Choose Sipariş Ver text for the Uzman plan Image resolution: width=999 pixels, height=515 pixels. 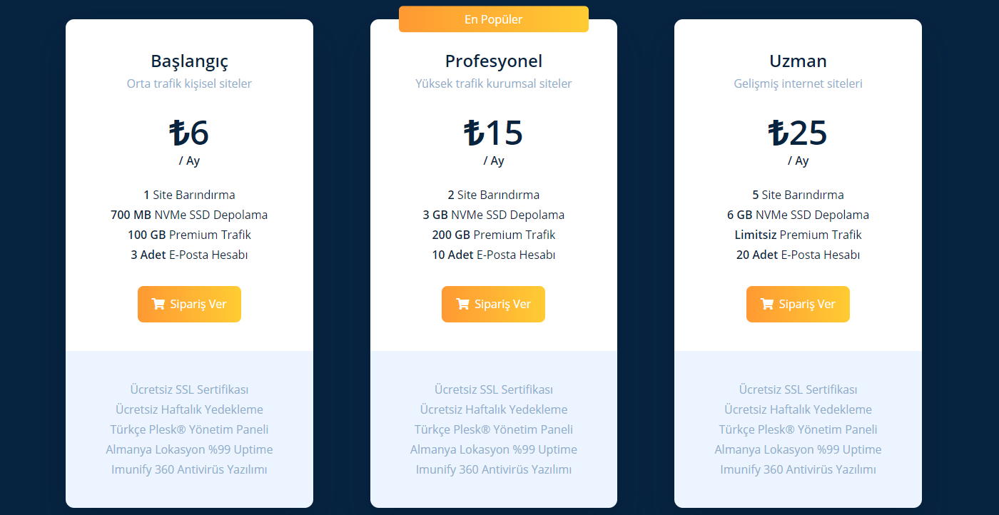click(x=807, y=304)
